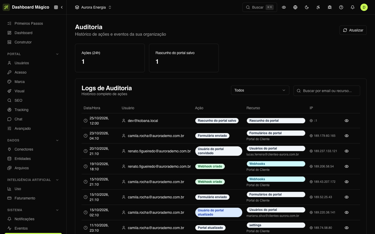
Task: Open the language globe icon
Action: coord(295,7)
